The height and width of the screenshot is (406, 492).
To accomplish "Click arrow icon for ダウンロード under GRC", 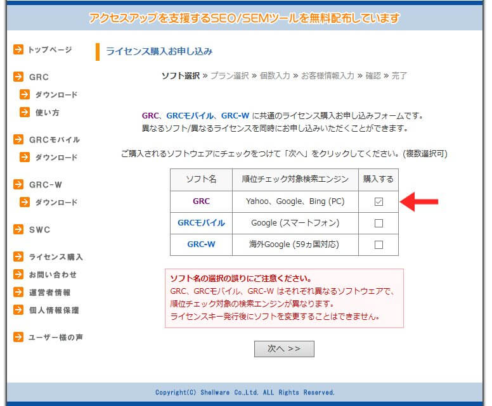I will [x=25, y=94].
